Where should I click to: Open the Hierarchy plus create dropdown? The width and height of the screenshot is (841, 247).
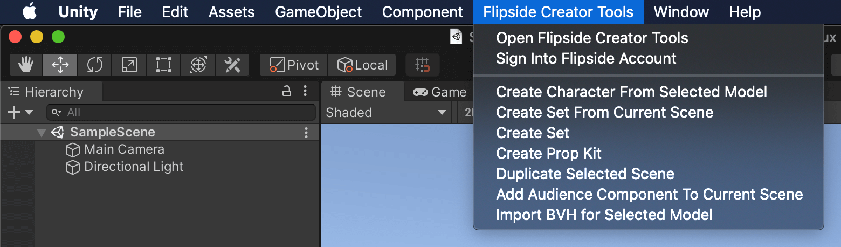click(20, 112)
